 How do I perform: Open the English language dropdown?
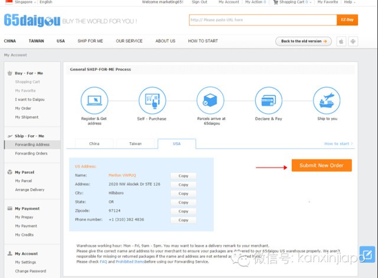pyautogui.click(x=48, y=2)
